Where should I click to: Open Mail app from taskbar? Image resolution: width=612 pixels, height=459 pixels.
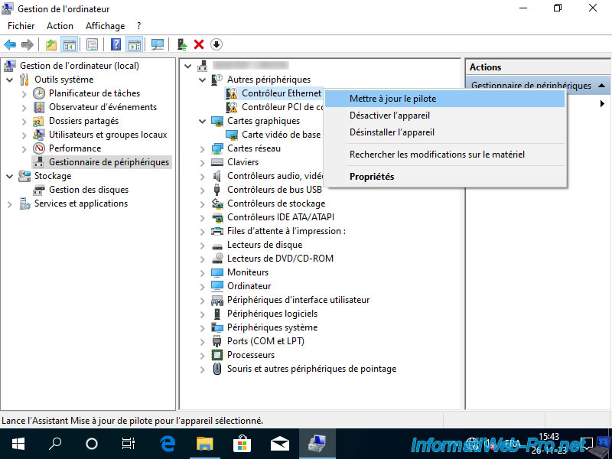(x=279, y=444)
